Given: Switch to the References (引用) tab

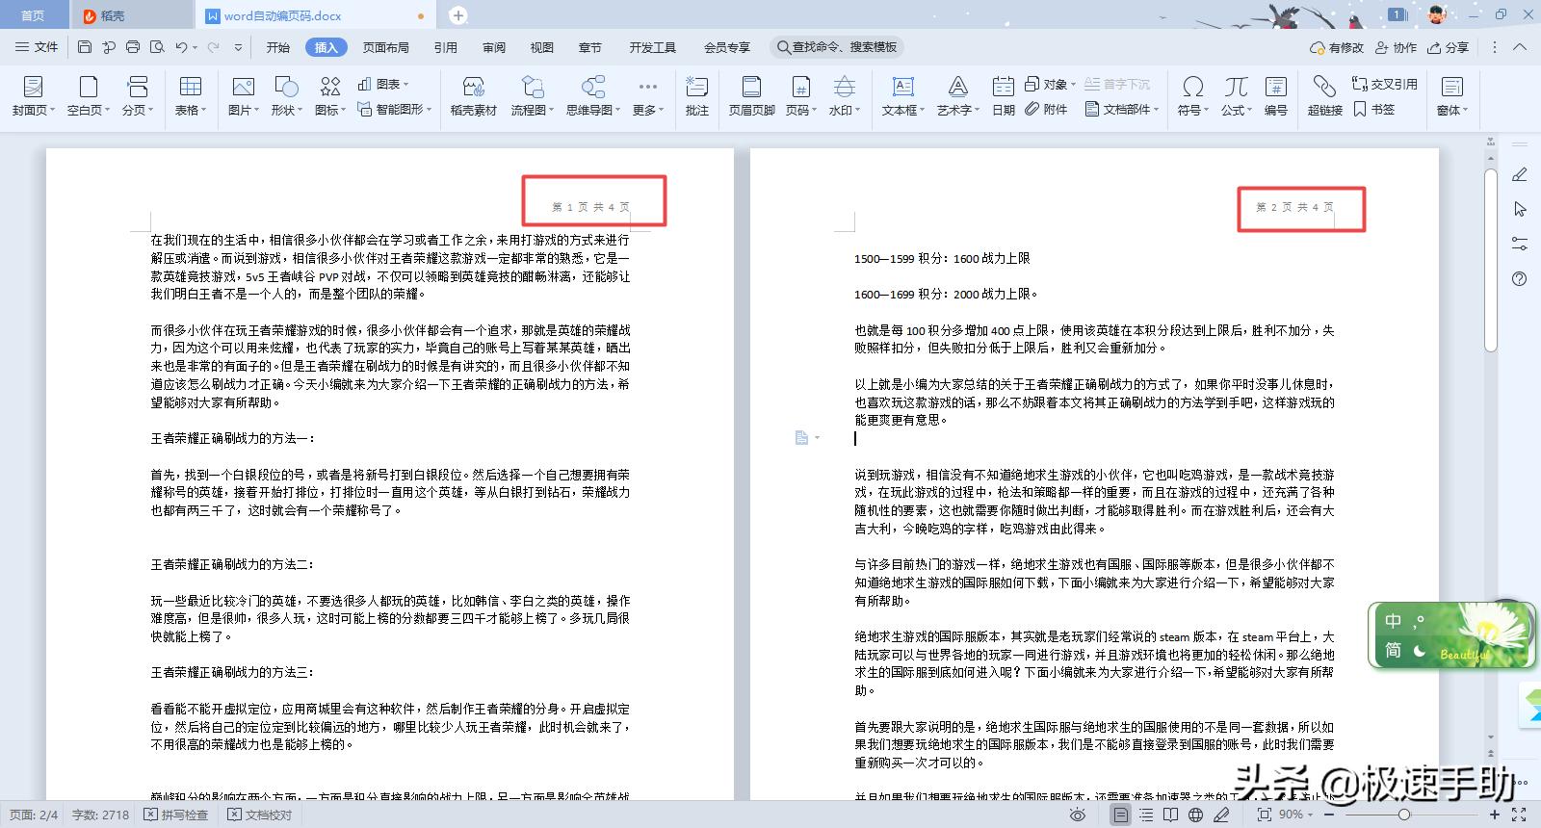Looking at the screenshot, I should [445, 47].
